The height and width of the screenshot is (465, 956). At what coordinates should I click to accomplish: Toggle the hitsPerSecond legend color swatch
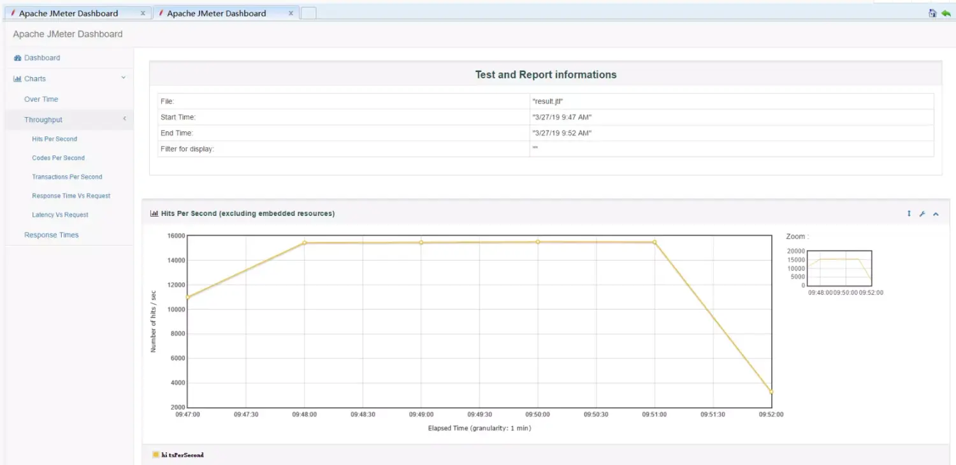(x=156, y=455)
